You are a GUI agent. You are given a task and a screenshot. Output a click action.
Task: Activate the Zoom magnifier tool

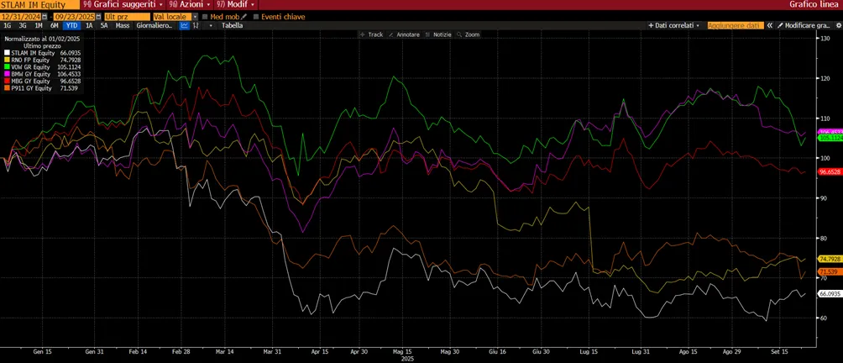pyautogui.click(x=468, y=34)
